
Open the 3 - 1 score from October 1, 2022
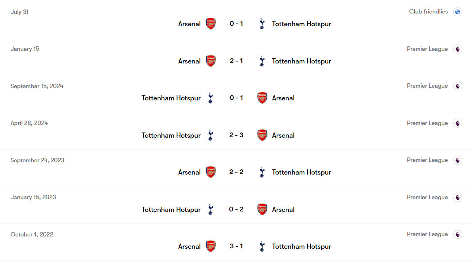click(x=236, y=246)
